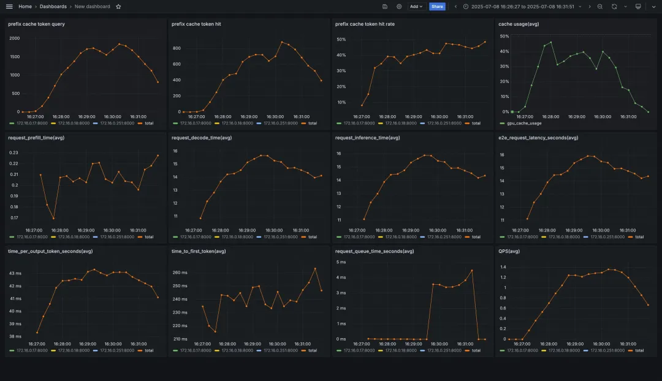The width and height of the screenshot is (662, 381).
Task: Click the 172.16.0.251:8000 blue legend swatch in request_decode_time
Action: click(259, 236)
